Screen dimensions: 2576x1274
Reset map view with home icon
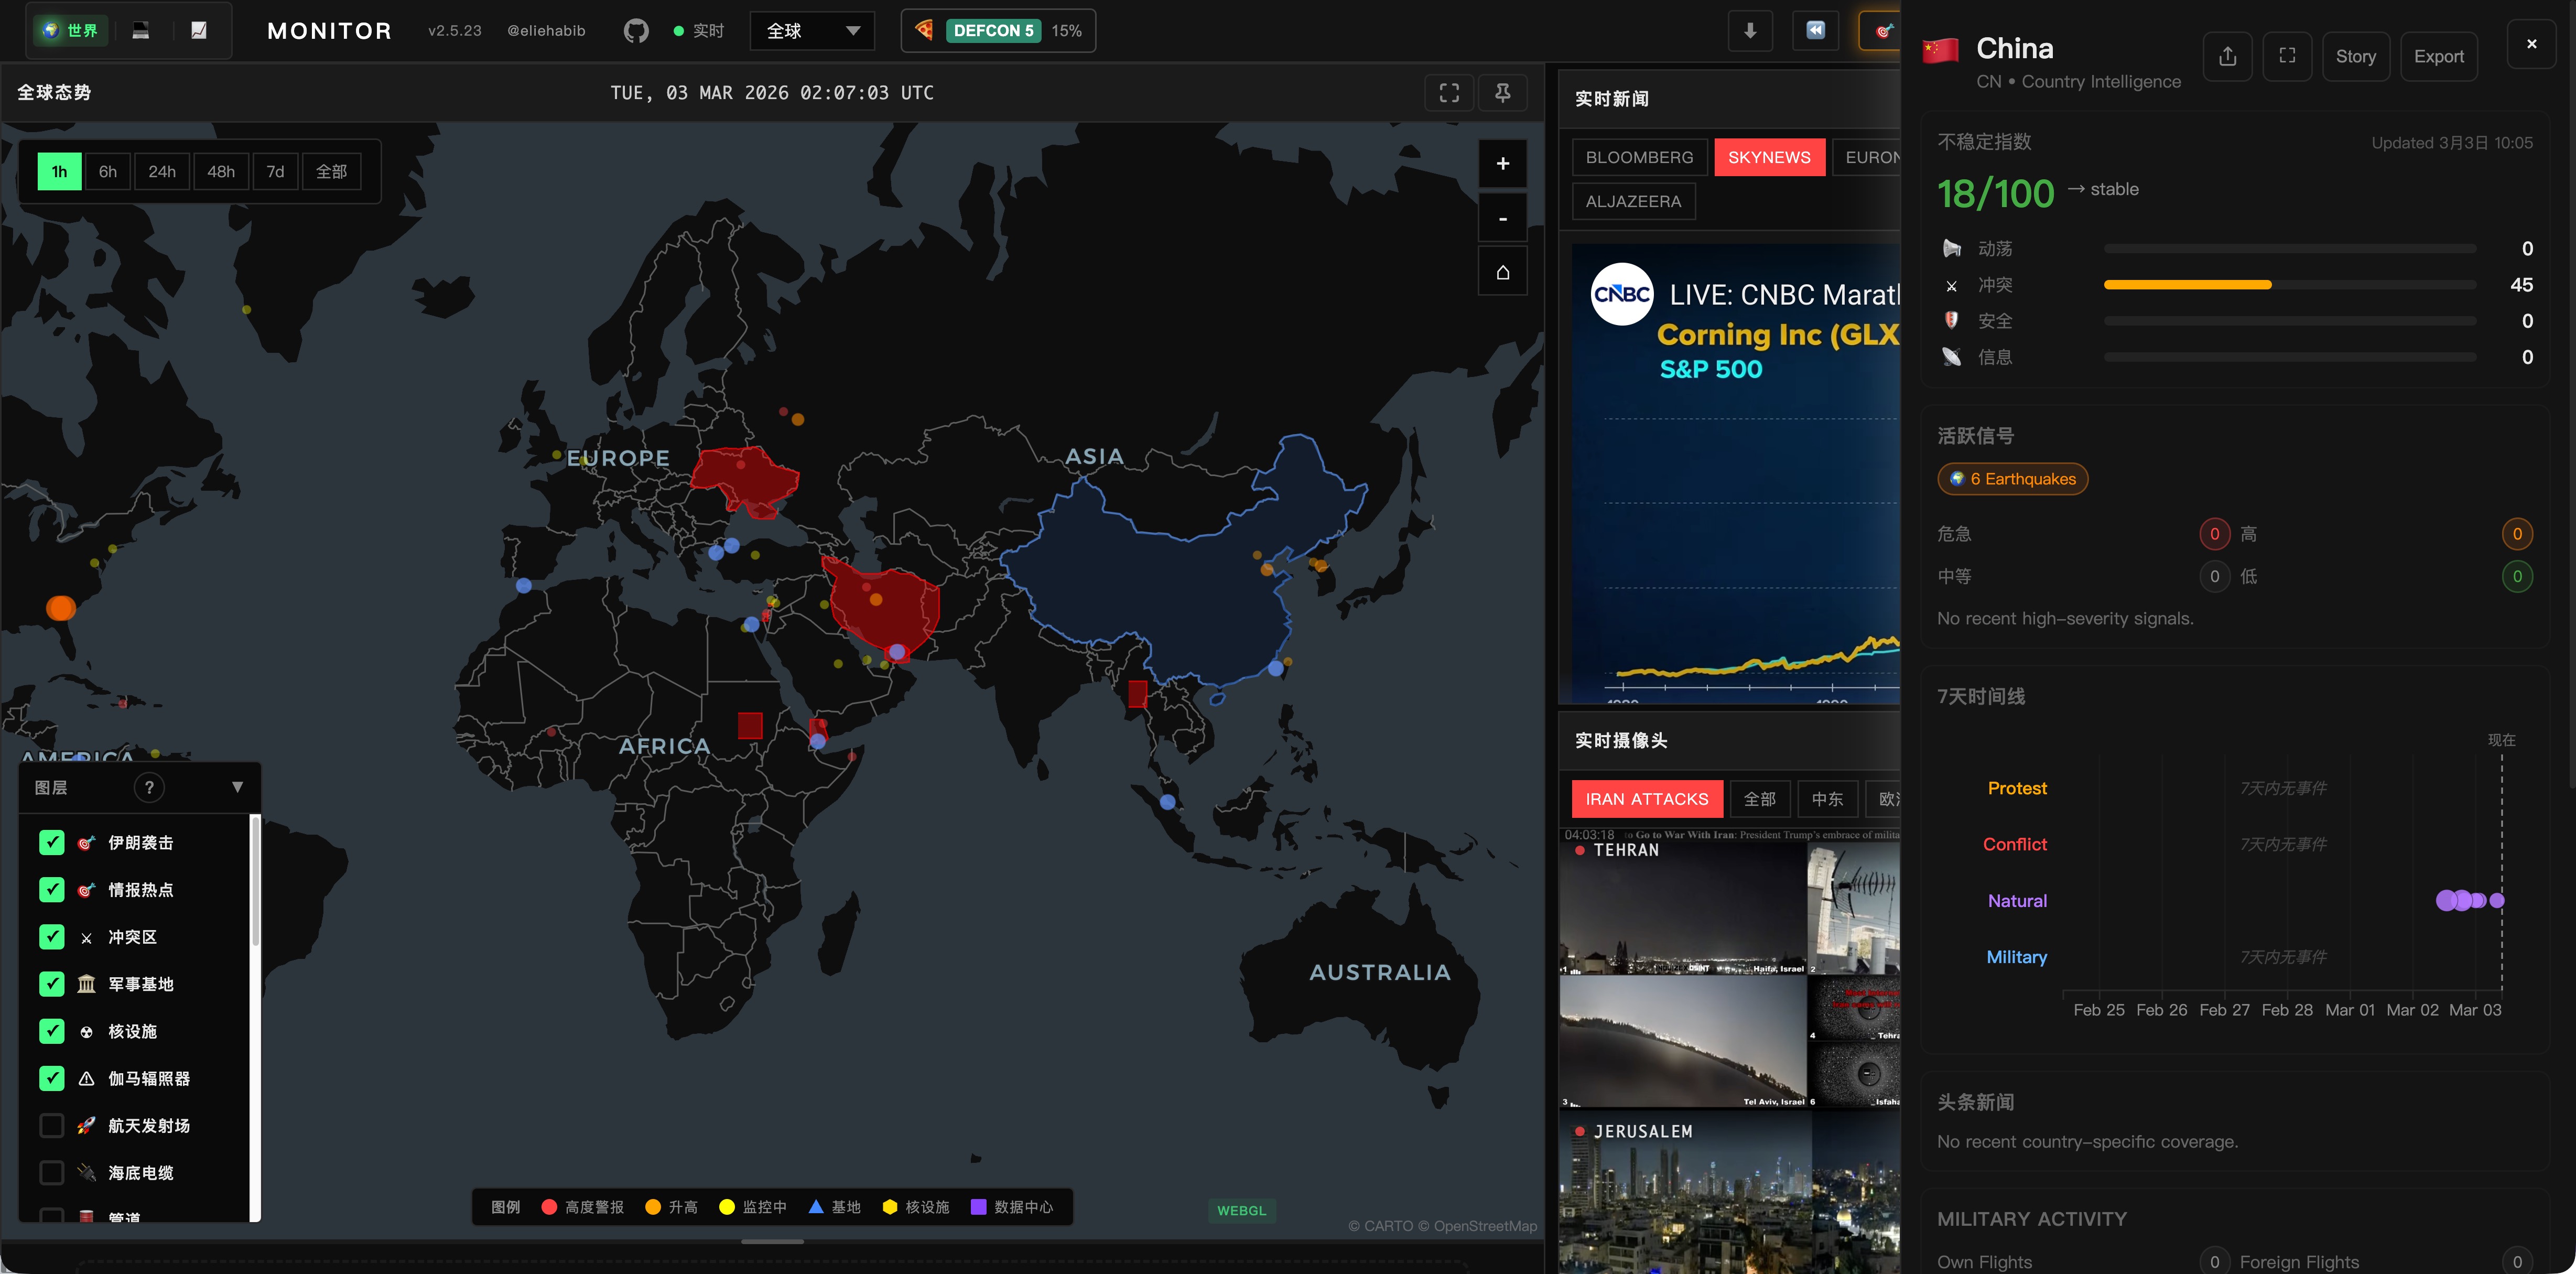coord(1502,272)
